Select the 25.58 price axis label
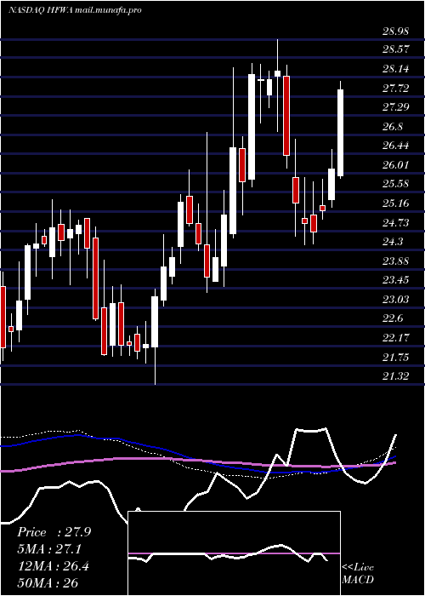 [x=396, y=184]
